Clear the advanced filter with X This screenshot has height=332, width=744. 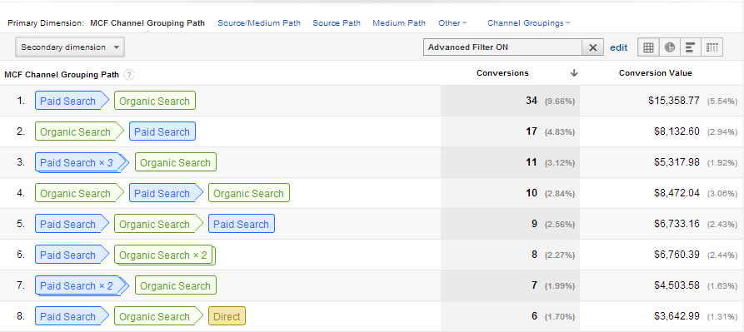pos(593,47)
